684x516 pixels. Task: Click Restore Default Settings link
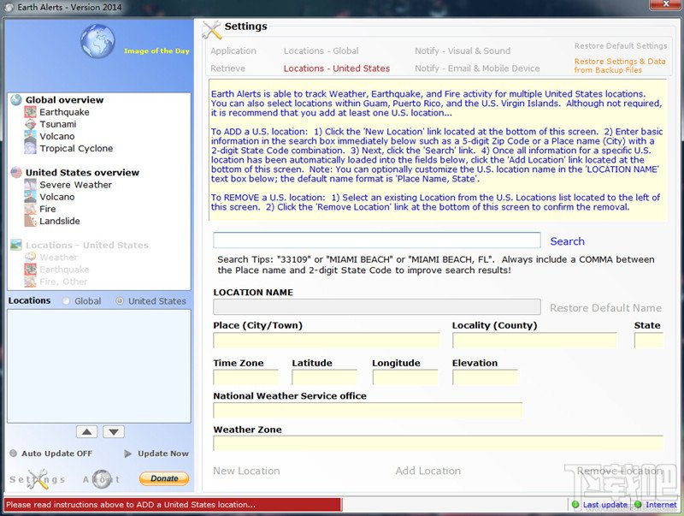621,46
